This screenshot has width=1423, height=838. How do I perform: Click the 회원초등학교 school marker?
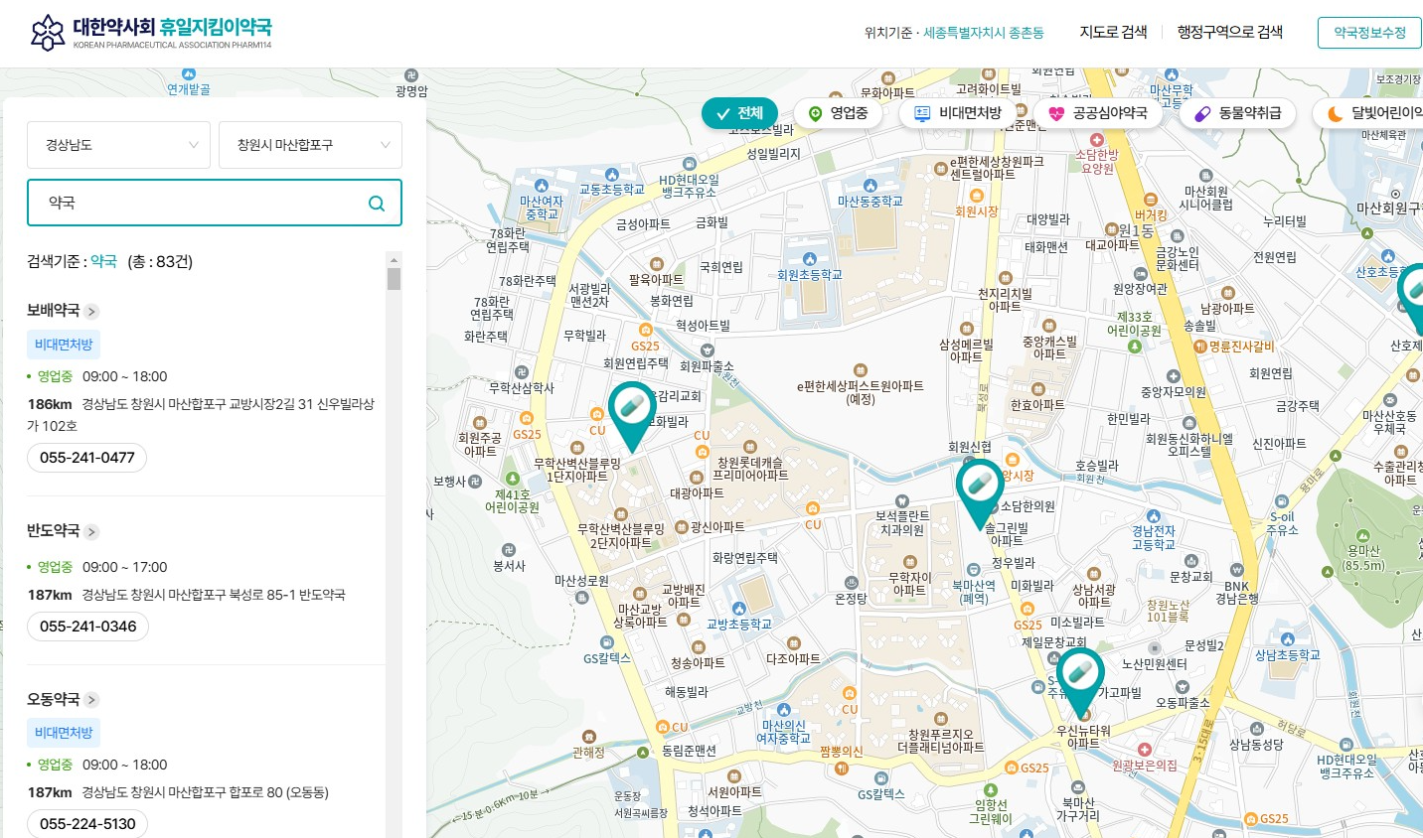pos(810,260)
